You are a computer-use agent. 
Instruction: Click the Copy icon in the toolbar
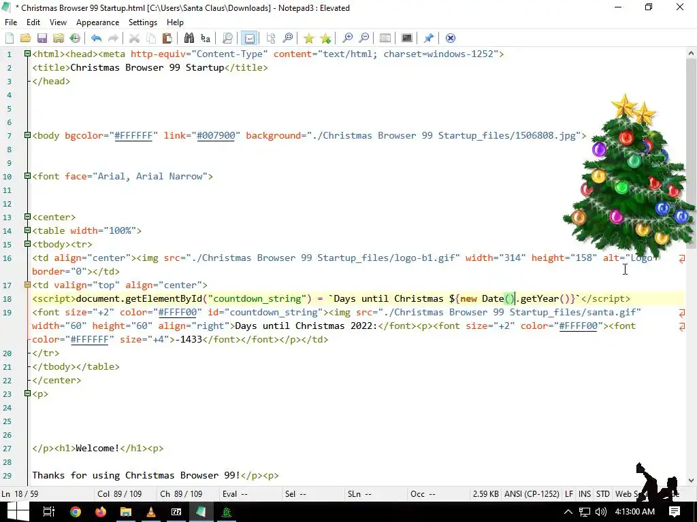click(150, 38)
